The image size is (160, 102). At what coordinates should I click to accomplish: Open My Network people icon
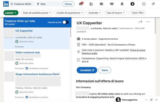[x=91, y=4]
